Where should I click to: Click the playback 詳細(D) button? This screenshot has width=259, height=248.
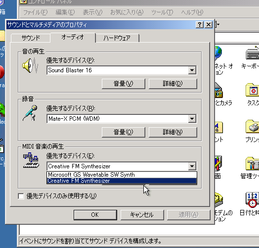coord(173,84)
